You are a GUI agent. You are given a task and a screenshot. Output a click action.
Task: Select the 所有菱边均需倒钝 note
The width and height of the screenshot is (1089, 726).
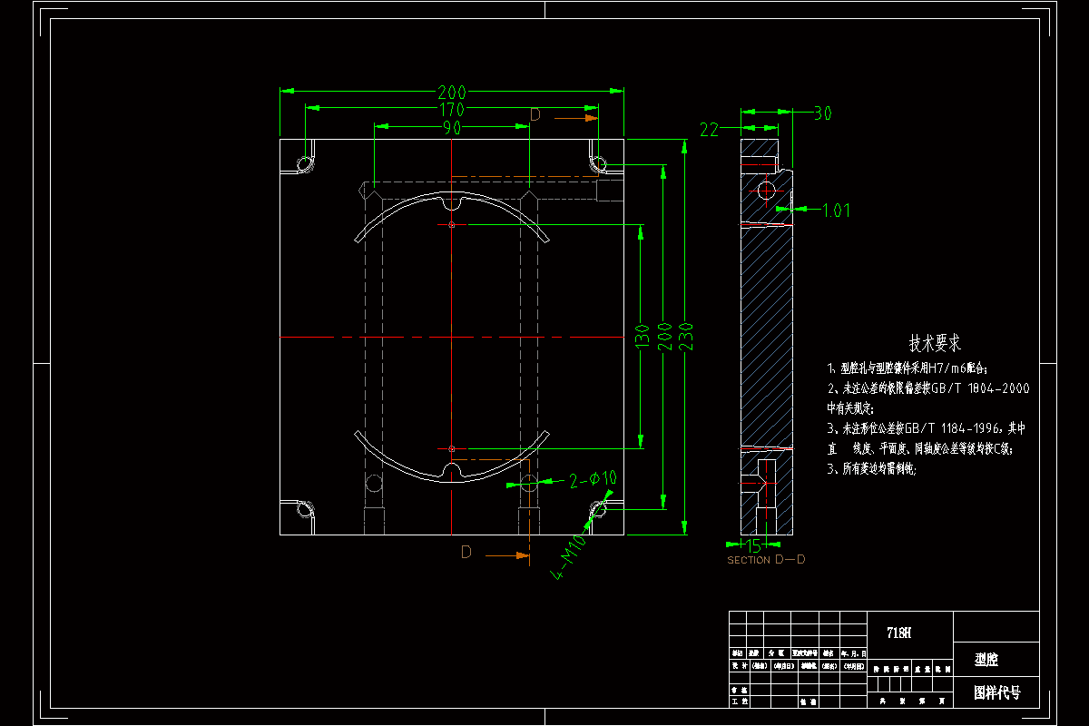point(872,469)
